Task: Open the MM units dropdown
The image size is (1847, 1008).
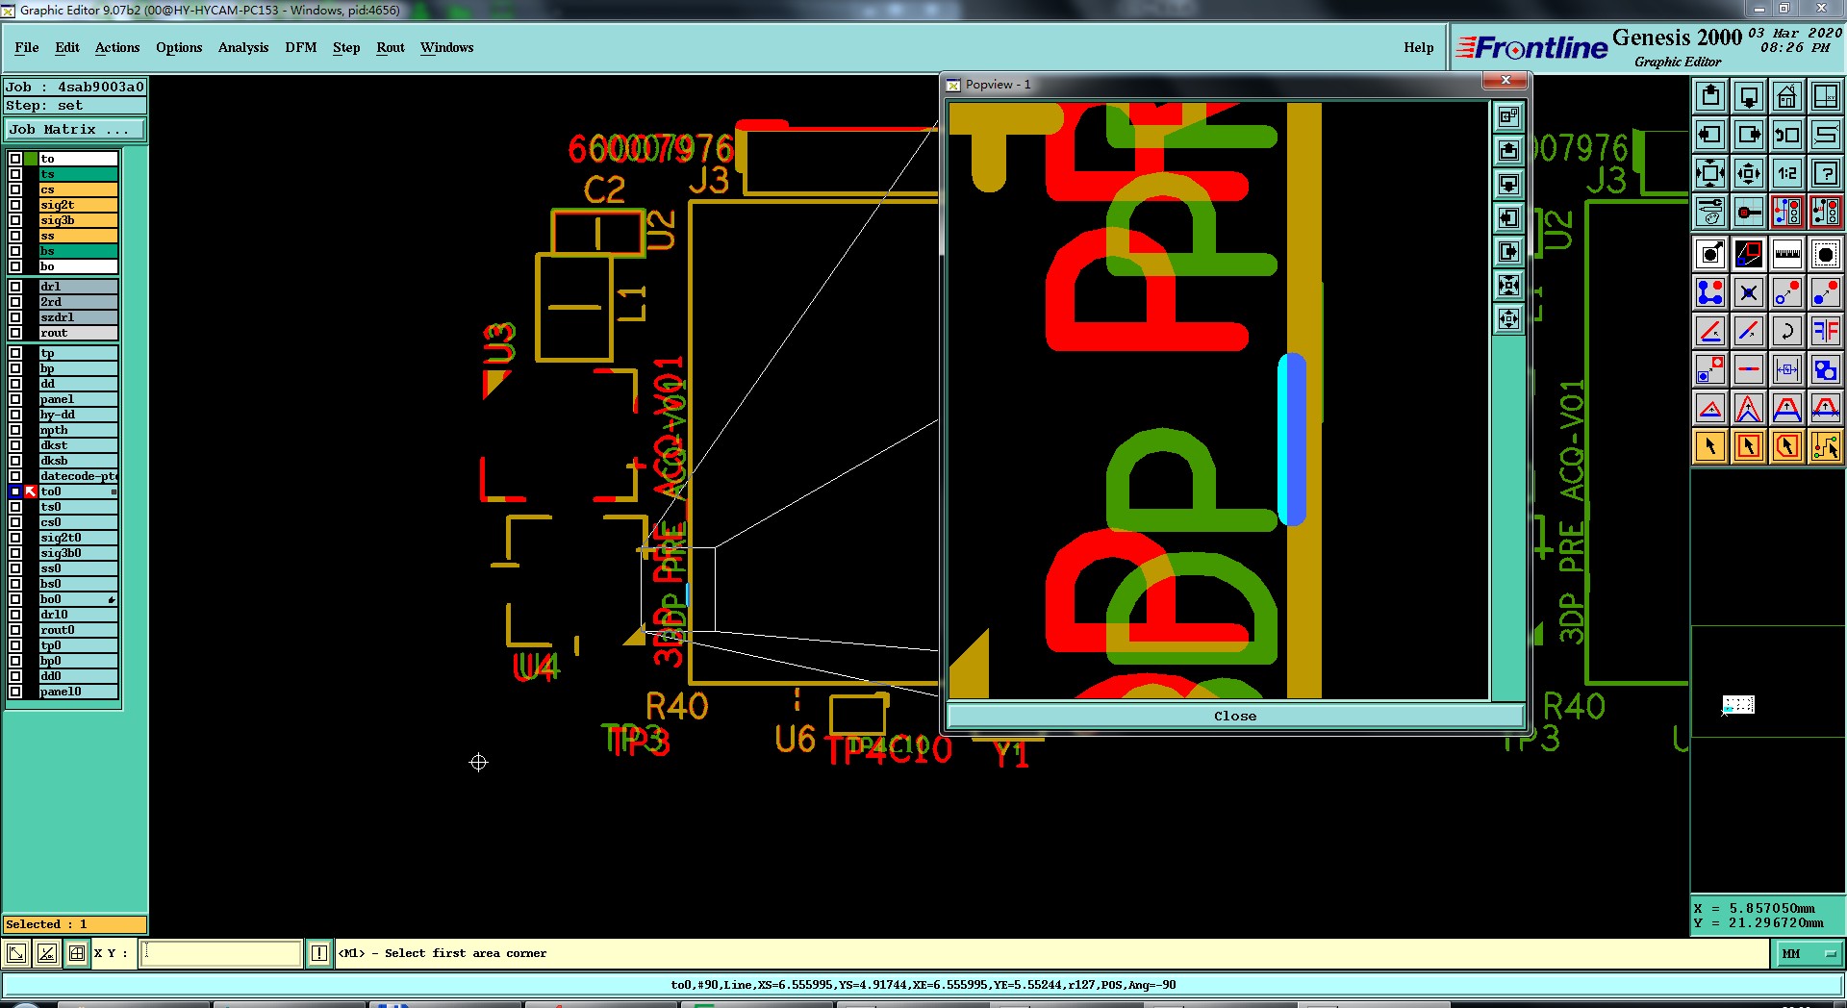Action: pos(1808,953)
